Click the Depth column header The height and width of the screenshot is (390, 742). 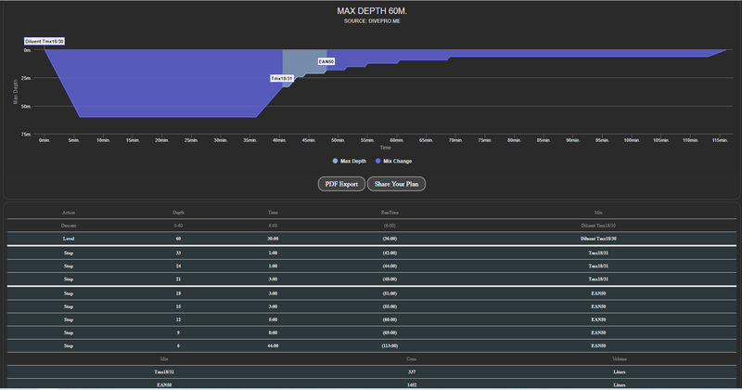[178, 212]
